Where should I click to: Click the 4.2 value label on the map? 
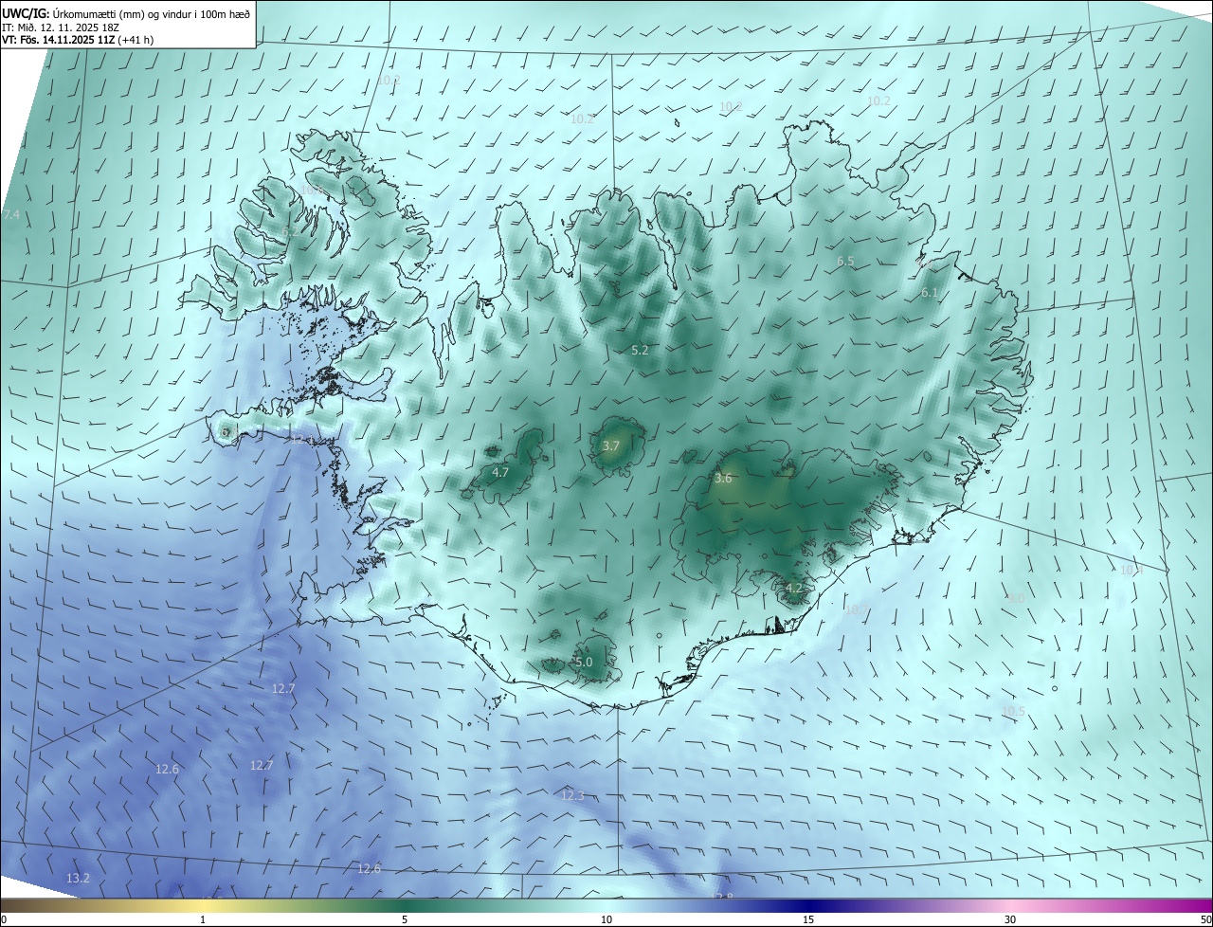click(x=794, y=588)
